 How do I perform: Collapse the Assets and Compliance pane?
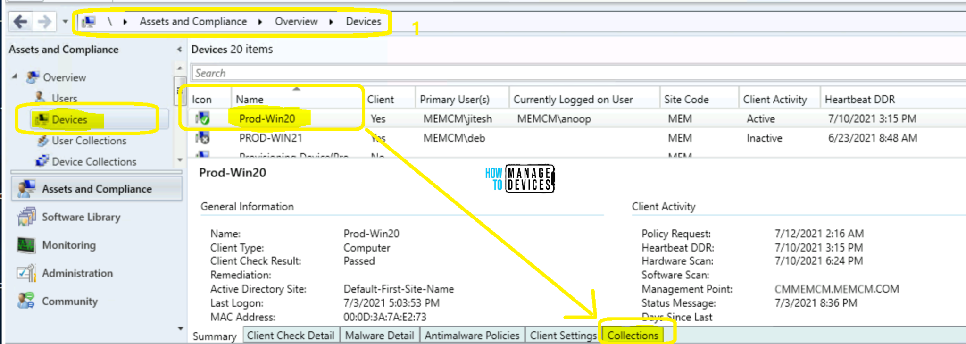tap(179, 49)
